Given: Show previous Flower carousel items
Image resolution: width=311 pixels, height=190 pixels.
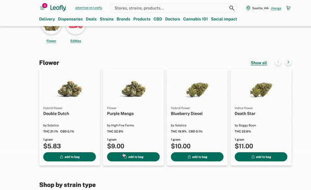Looking at the screenshot, I should click(x=278, y=62).
